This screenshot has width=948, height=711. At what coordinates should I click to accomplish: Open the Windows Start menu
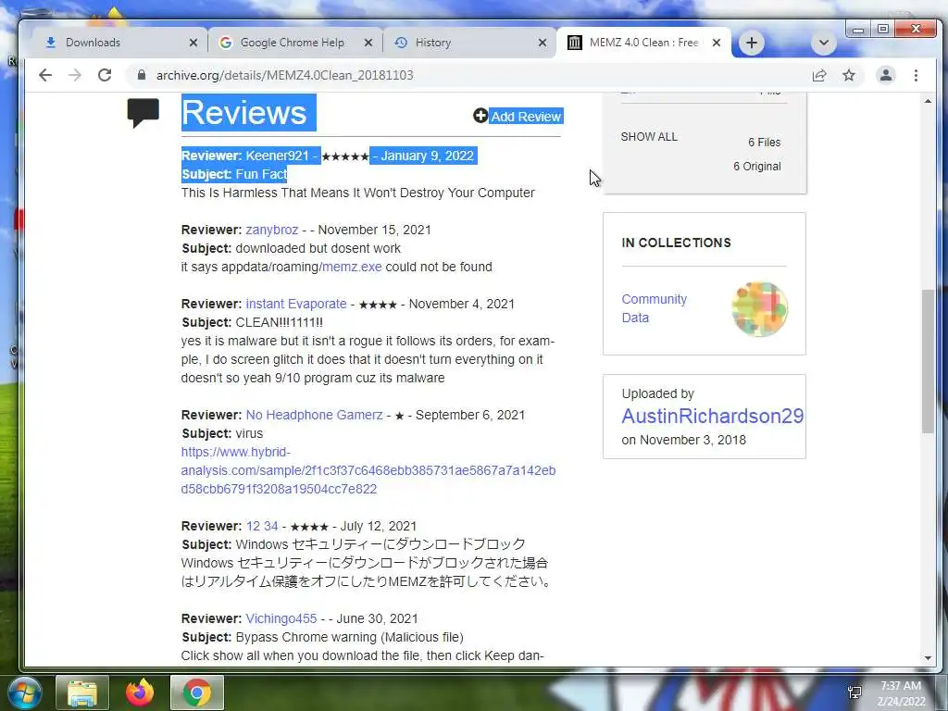point(23,692)
